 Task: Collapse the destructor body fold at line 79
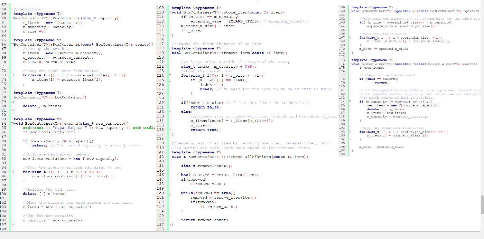point(11,101)
